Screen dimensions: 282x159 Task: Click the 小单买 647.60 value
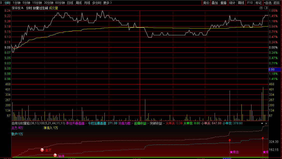pyautogui.click(x=211, y=123)
